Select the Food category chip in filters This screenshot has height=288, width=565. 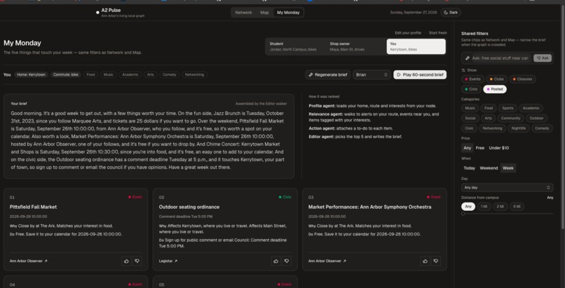489,108
